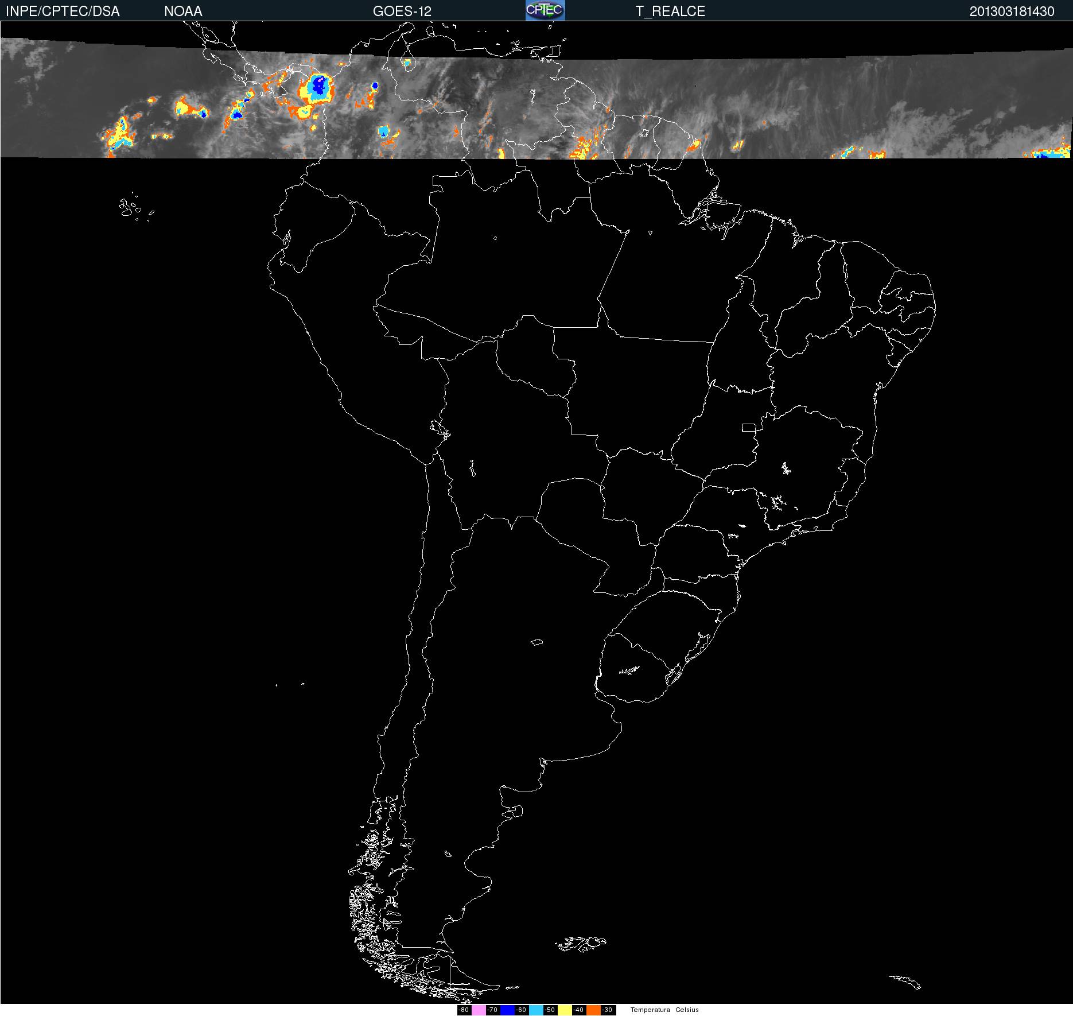Click the NOAA label in the header
The image size is (1073, 1016).
pyautogui.click(x=183, y=11)
